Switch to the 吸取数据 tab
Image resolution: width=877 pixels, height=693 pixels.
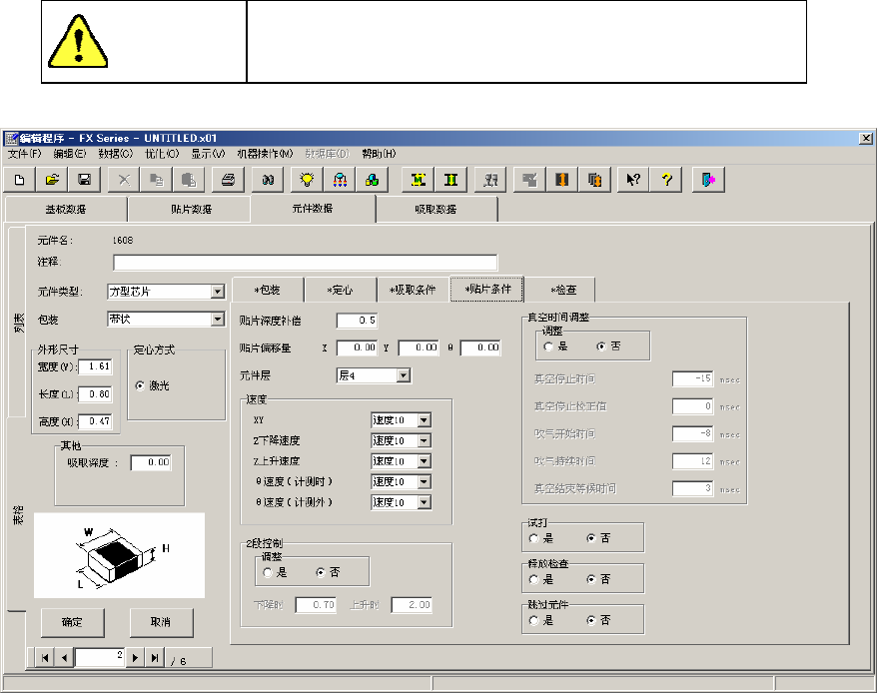437,209
